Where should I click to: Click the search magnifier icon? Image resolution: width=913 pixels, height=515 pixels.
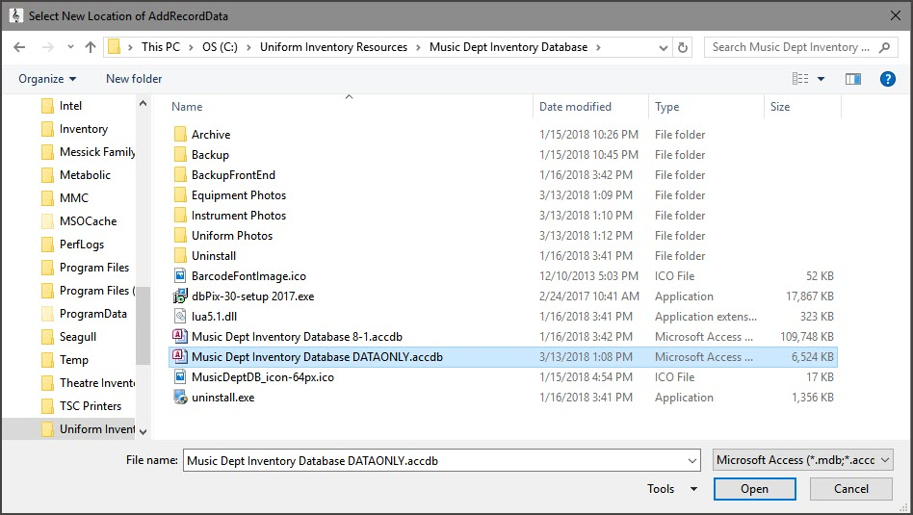[x=882, y=47]
